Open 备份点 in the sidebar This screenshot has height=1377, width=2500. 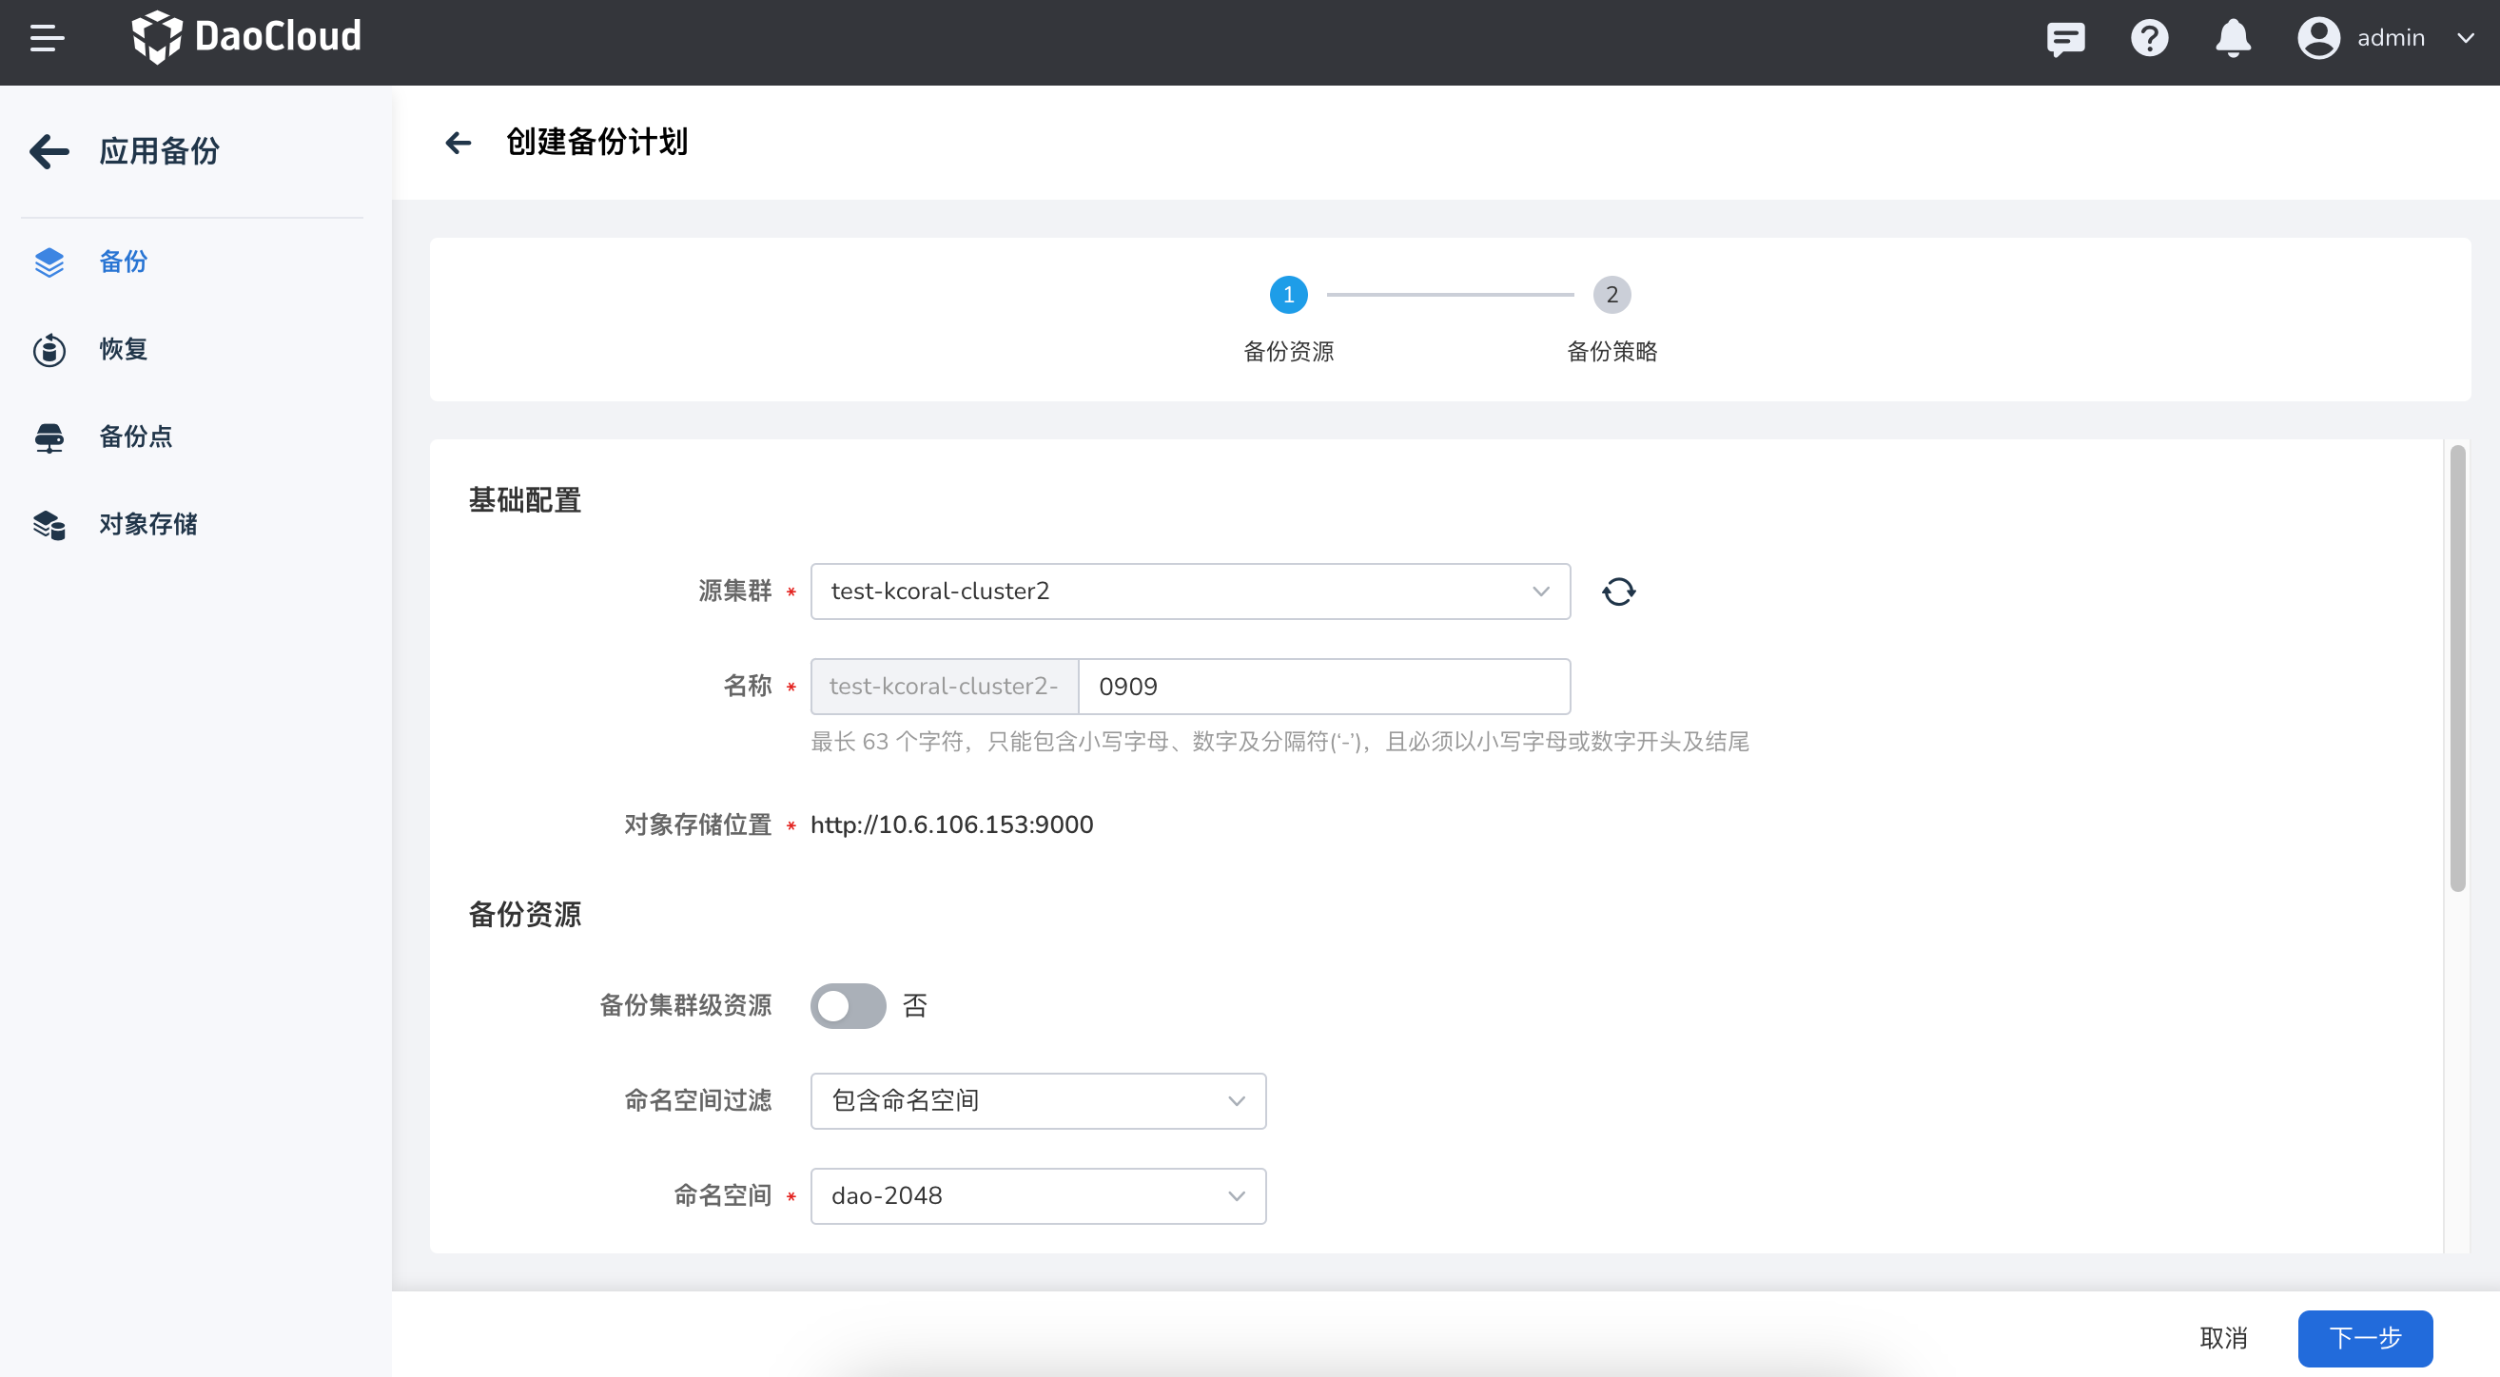[135, 436]
